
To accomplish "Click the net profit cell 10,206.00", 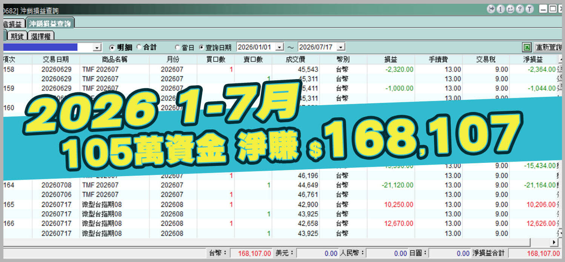I will pos(541,204).
